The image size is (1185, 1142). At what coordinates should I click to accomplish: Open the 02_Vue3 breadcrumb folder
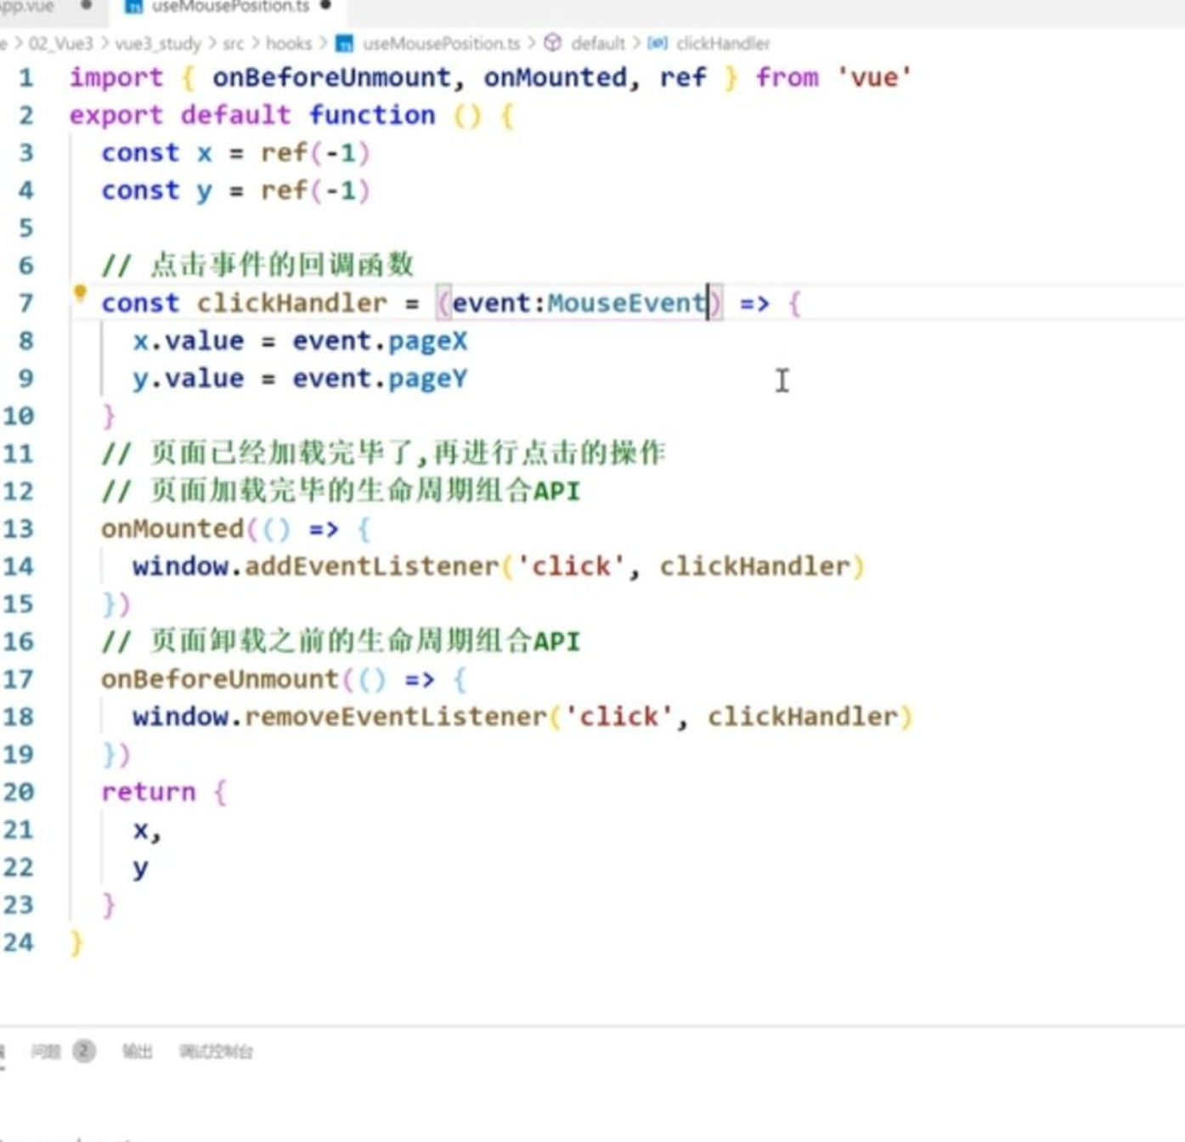61,43
